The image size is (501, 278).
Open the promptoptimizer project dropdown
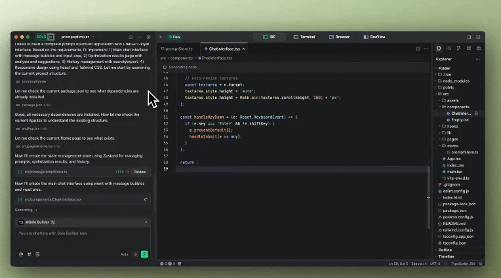(x=77, y=37)
